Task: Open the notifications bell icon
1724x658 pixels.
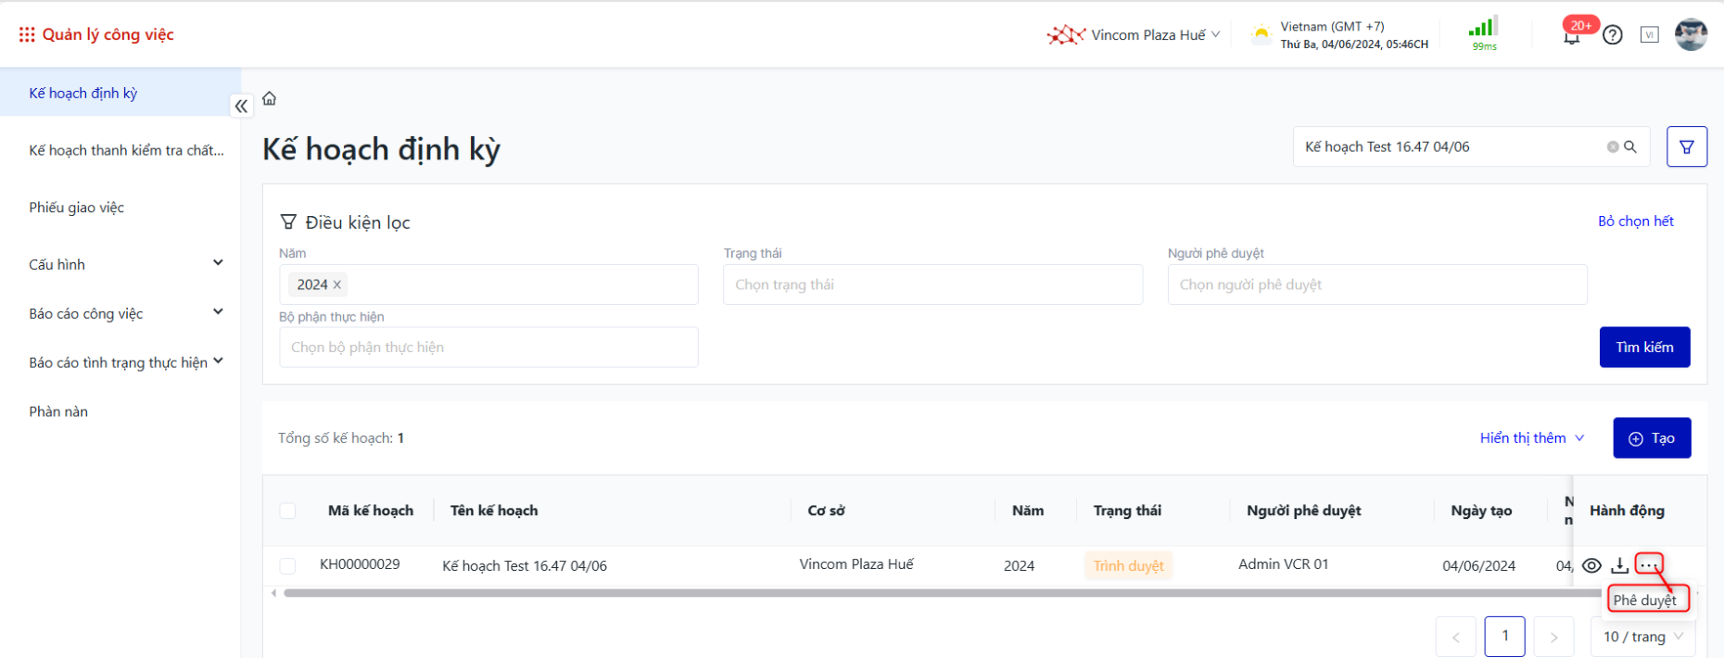Action: pos(1571,37)
